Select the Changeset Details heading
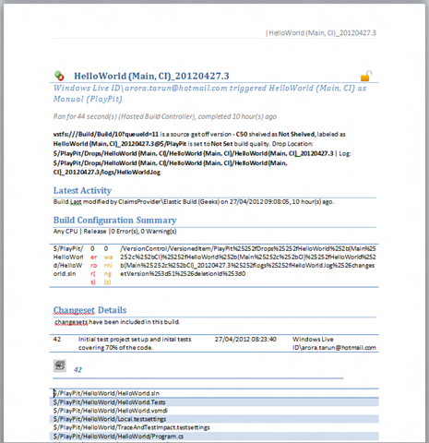Viewport: 429px width, 443px height. (x=89, y=310)
